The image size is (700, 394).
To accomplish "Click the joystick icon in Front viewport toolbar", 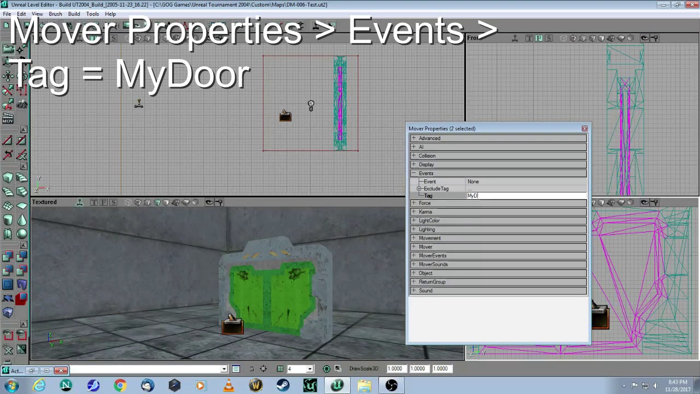I will 515,38.
